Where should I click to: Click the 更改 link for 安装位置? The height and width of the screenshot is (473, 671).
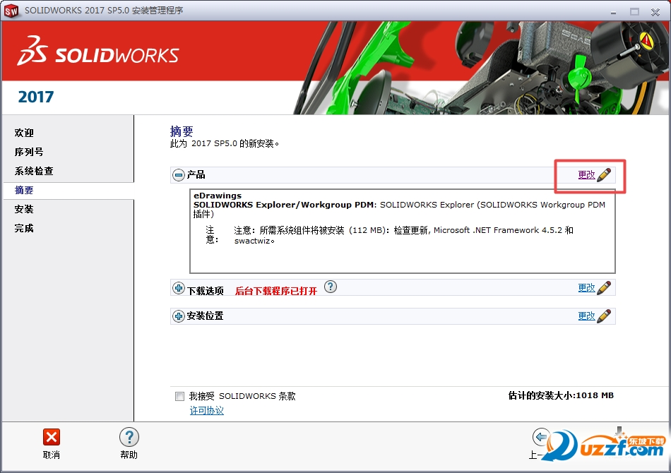click(586, 316)
